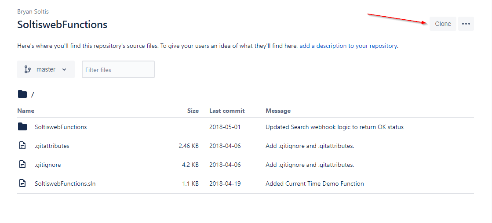492x223 pixels.
Task: Click the Last commit column header
Action: point(227,111)
